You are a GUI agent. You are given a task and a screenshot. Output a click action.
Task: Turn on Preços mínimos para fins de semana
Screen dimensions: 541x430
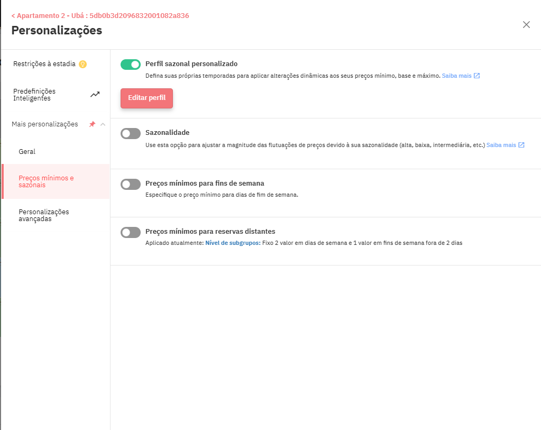131,184
